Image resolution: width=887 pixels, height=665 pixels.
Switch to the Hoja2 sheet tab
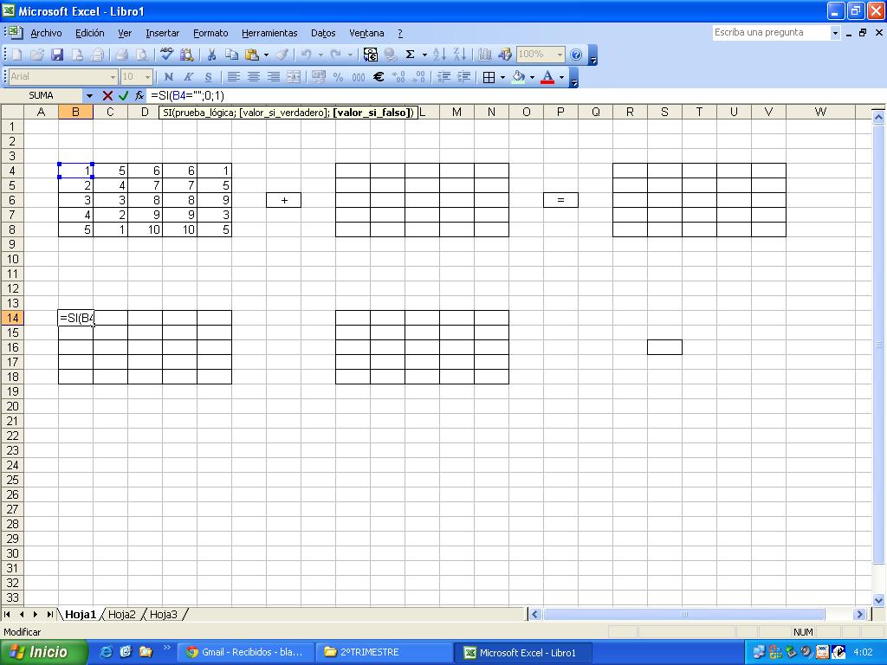[x=121, y=614]
